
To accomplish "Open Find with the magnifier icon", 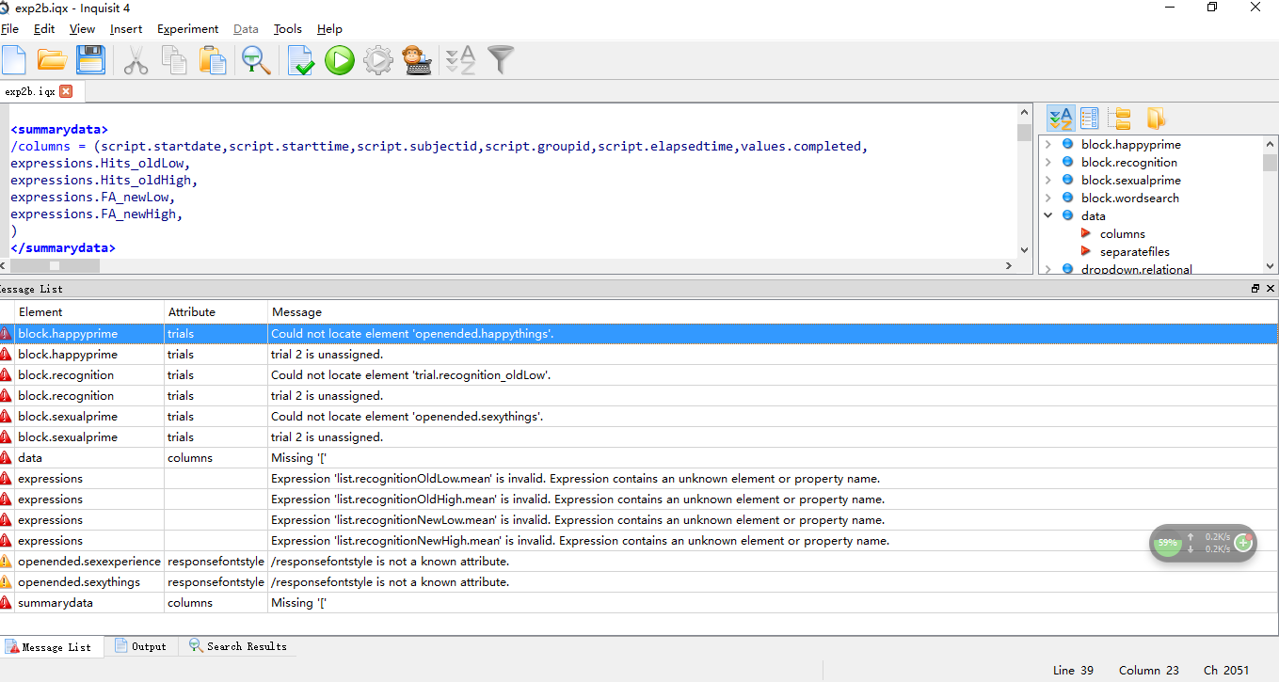I will coord(256,60).
